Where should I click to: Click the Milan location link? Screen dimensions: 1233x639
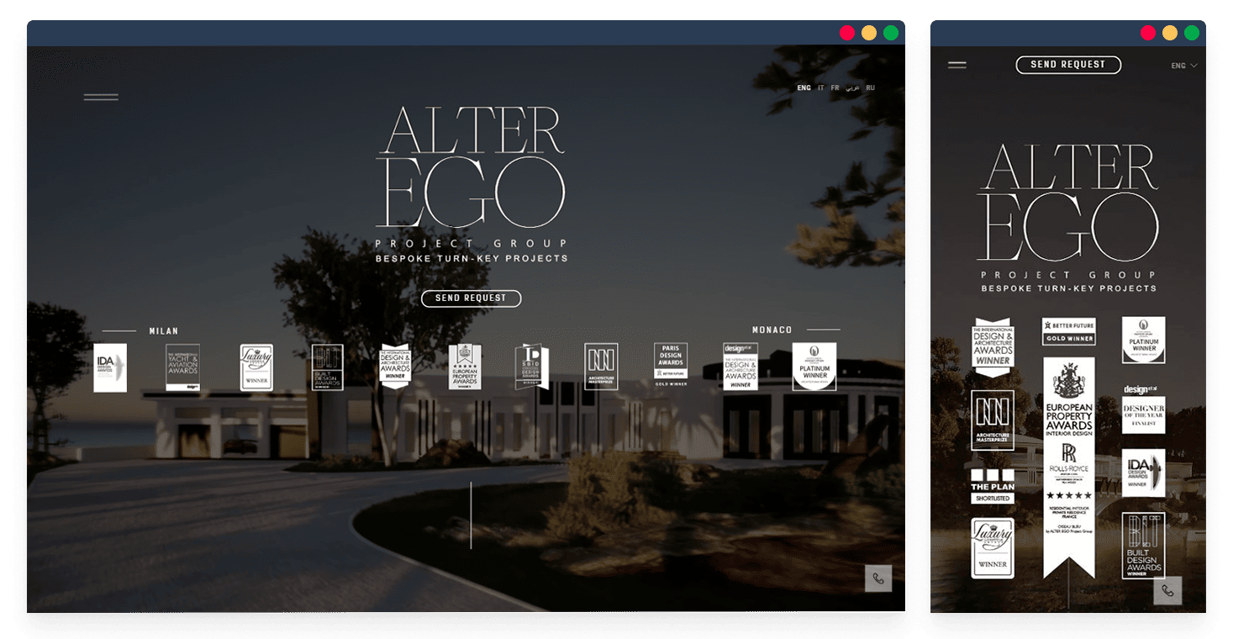(164, 331)
